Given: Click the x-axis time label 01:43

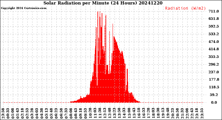Looking at the screenshot, I should [18, 114].
